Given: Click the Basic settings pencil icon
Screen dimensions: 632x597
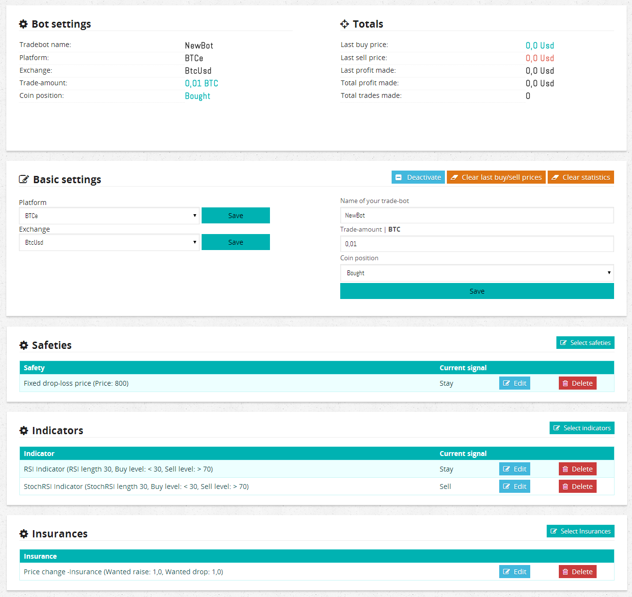Looking at the screenshot, I should click(x=24, y=179).
